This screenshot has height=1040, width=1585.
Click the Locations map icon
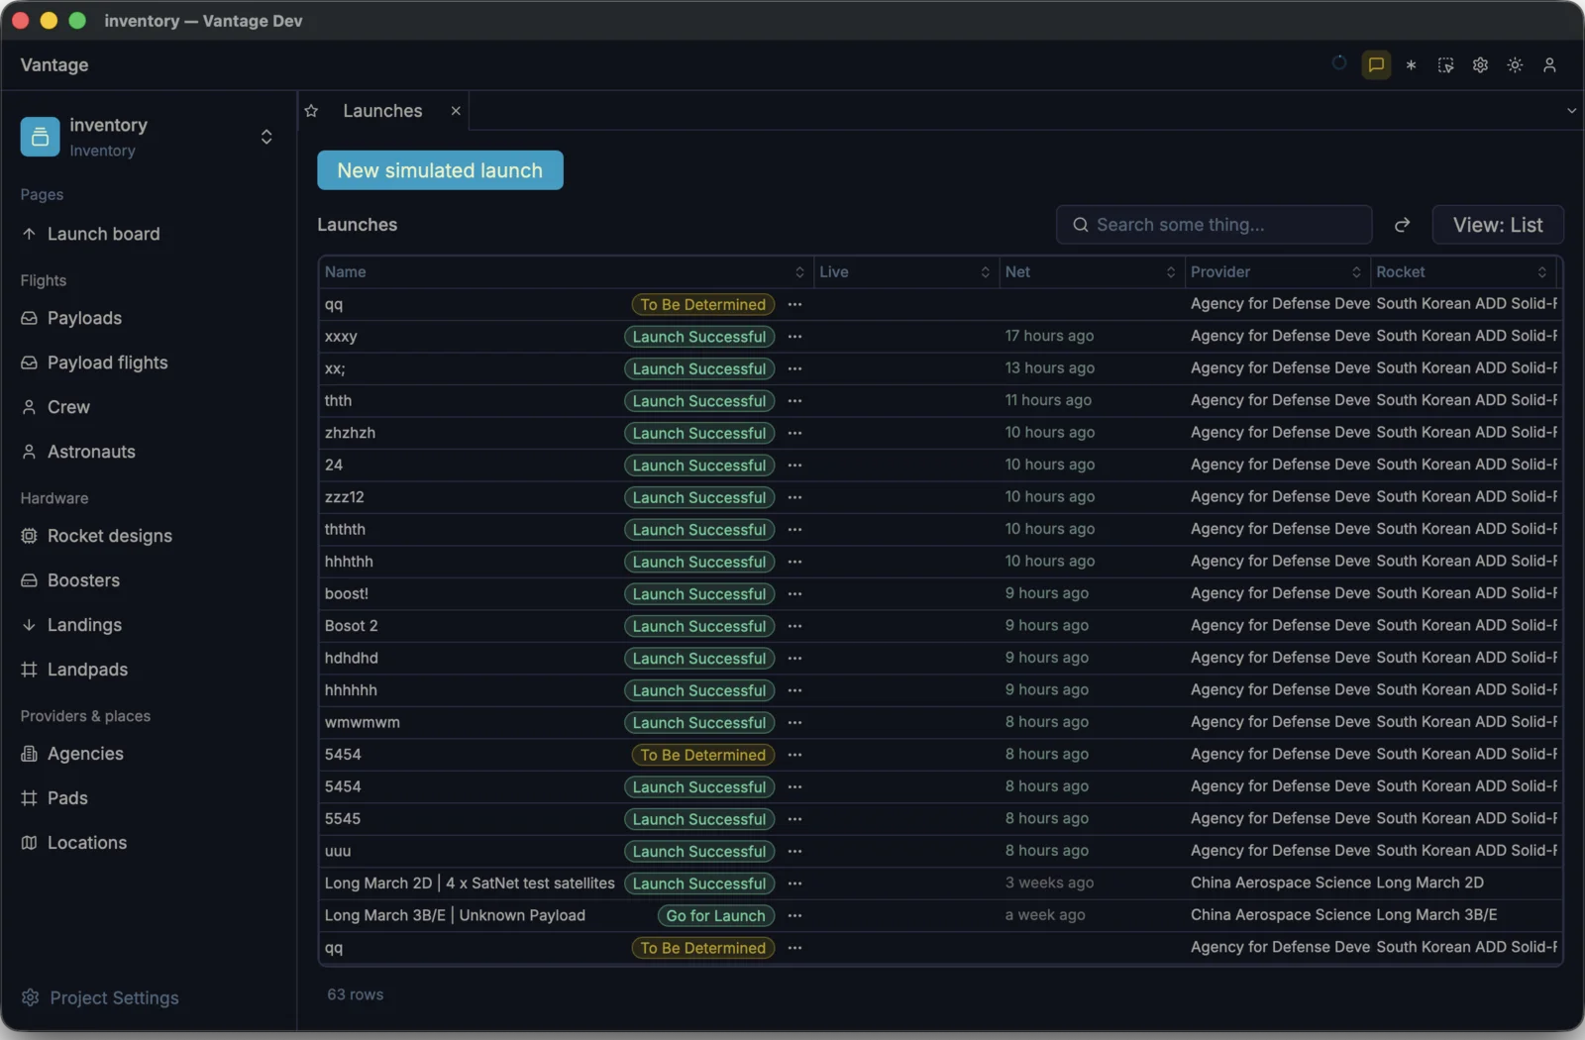[29, 844]
